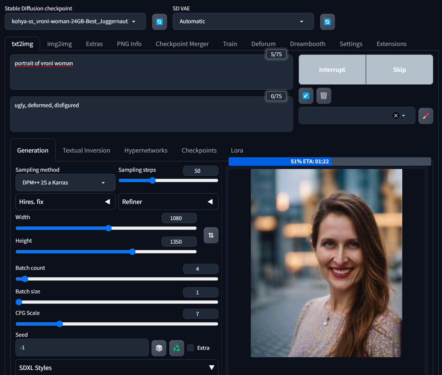Screen dimensions: 442x375
Task: Click the paintbrush edit styles icon
Action: click(426, 116)
